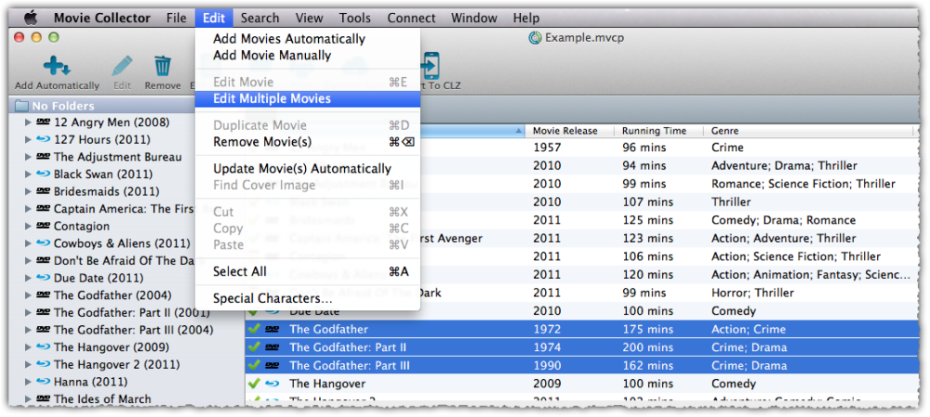Click the Example.mvcp document title icon
The image size is (930, 417).
[x=535, y=38]
